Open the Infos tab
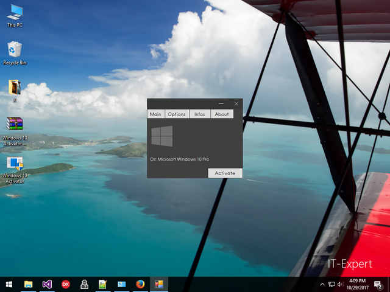Screen dimensions: 390x292 [200, 114]
